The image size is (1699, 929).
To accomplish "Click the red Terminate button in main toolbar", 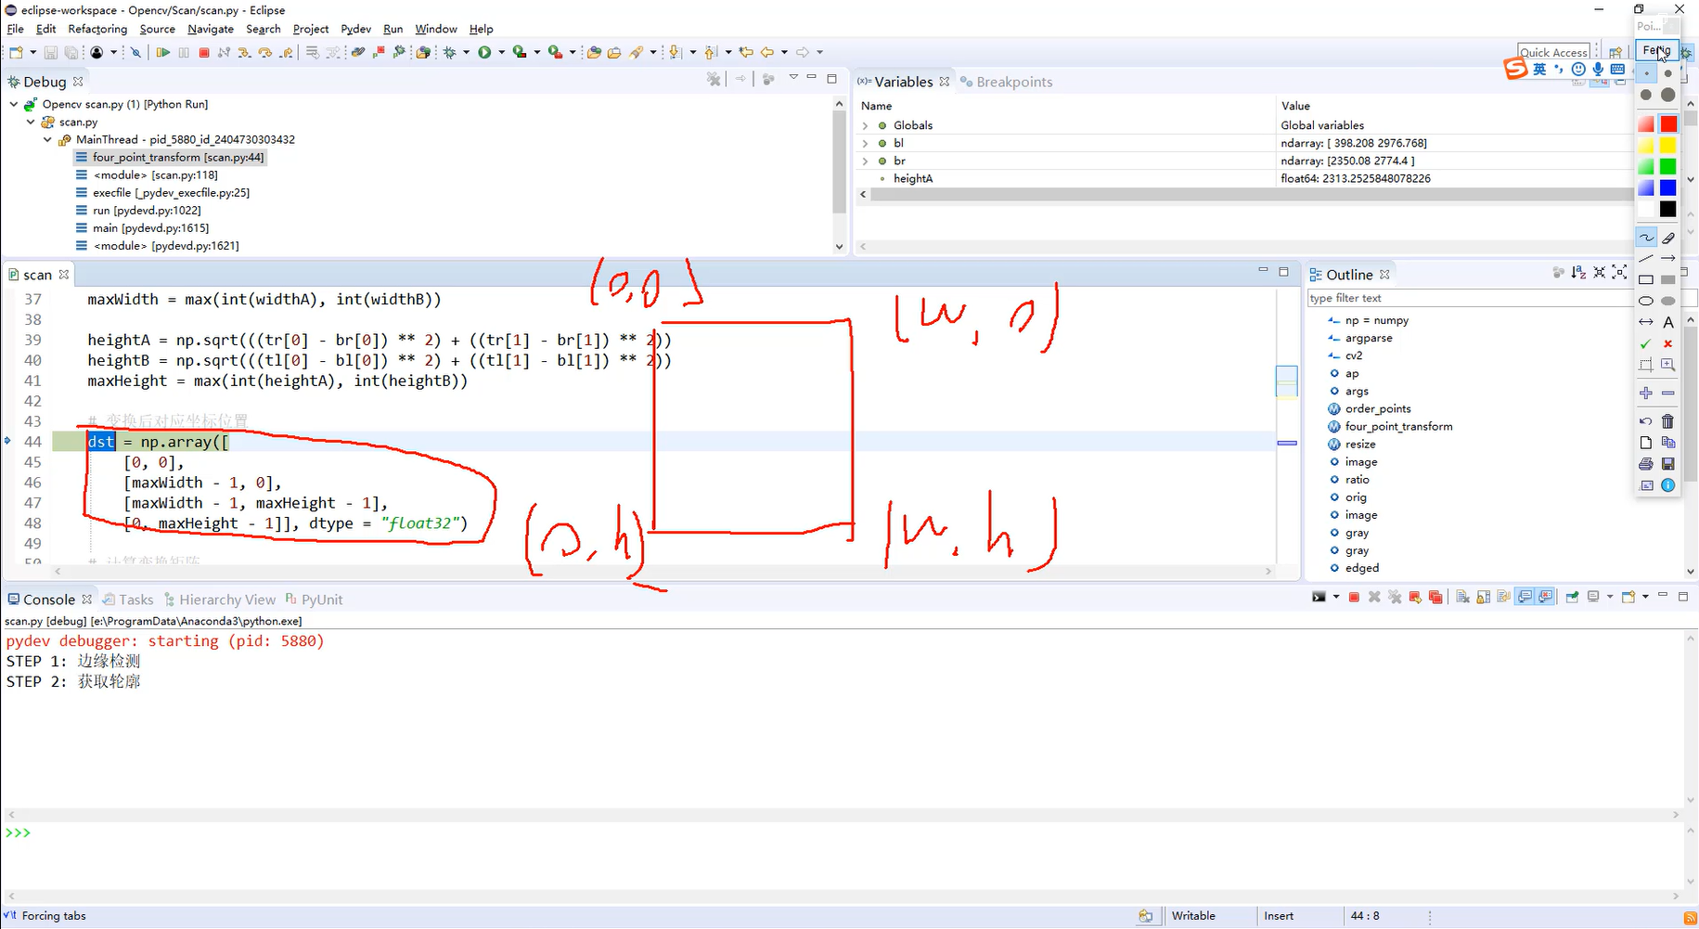I will (x=204, y=53).
